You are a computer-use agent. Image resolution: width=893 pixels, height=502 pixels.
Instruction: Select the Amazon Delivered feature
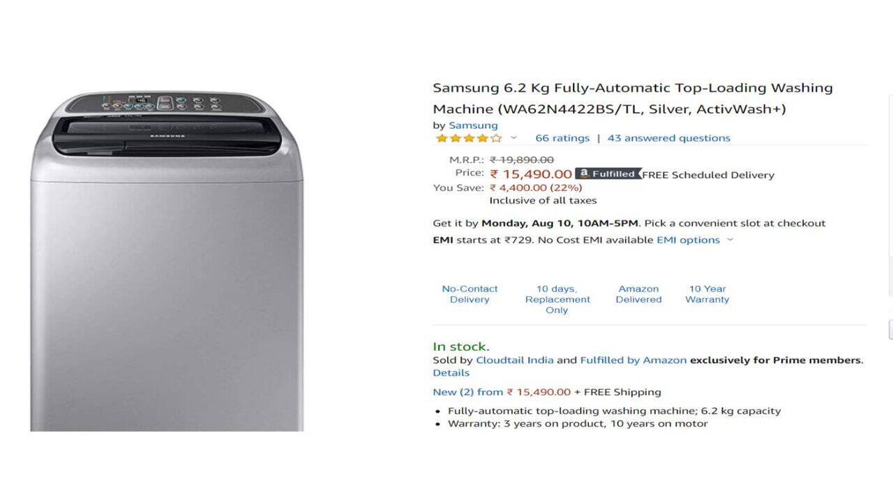638,294
